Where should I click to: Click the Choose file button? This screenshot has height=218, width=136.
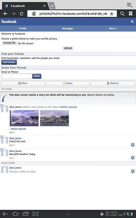coord(9,43)
